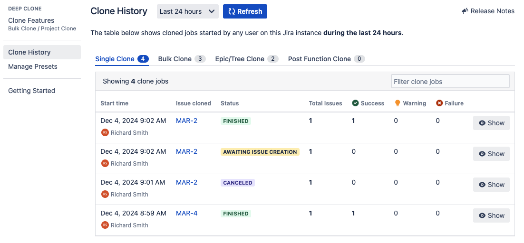Screen dimensions: 524x243
Task: Click Richard Smith avatar in the canceled row
Action: point(105,195)
